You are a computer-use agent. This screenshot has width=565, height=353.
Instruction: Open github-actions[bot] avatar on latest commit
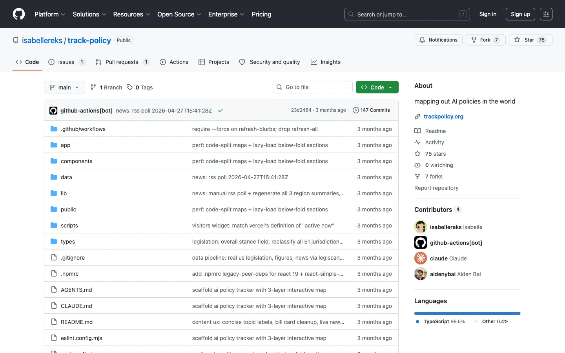(53, 111)
